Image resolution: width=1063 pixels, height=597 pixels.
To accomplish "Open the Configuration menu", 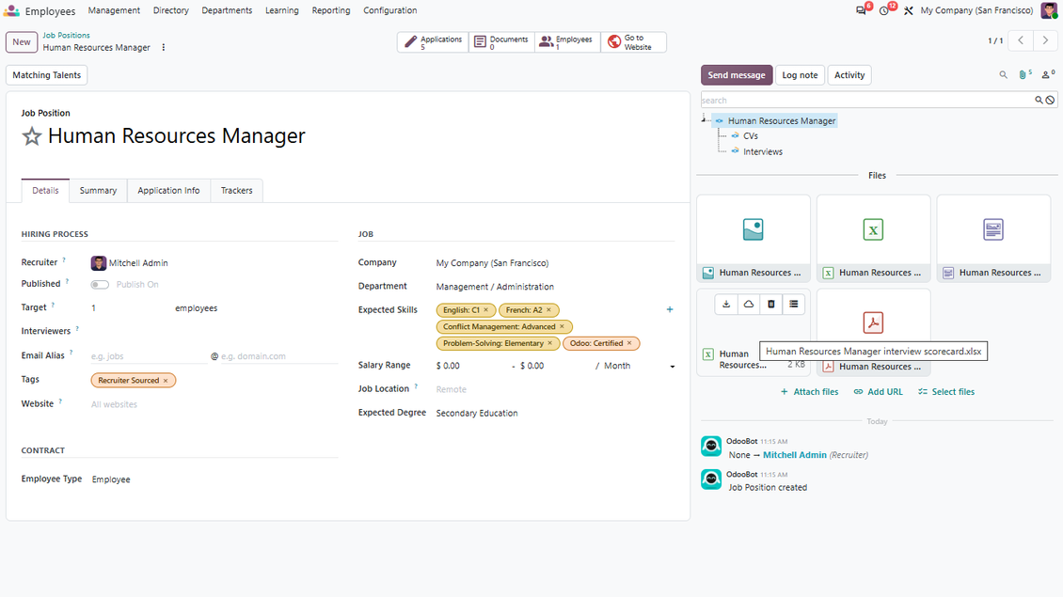I will click(x=389, y=11).
